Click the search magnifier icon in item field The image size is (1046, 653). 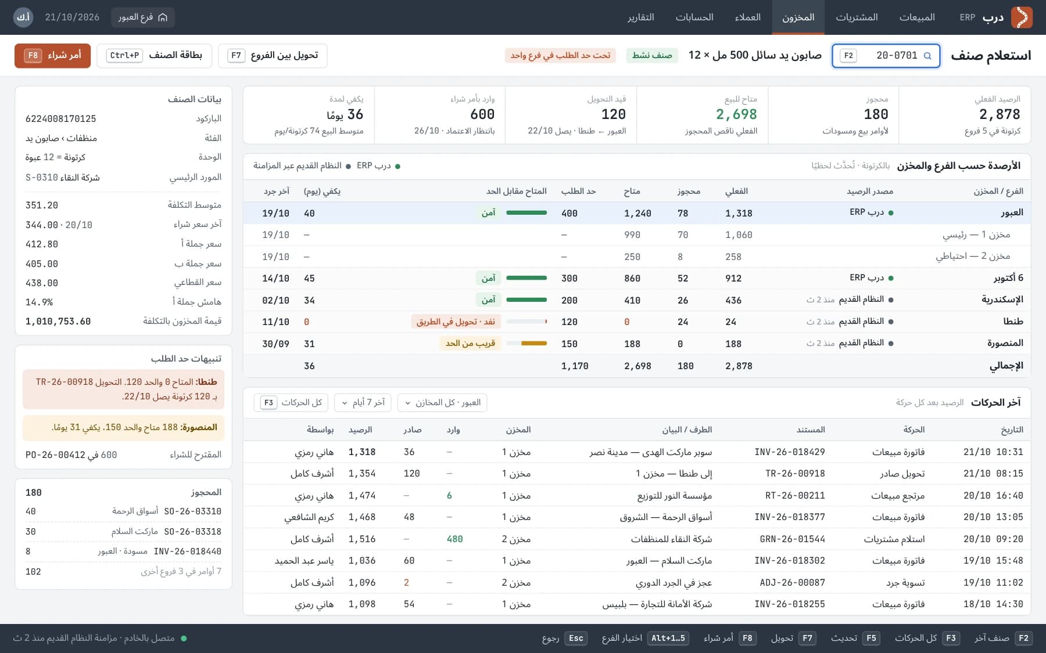927,56
